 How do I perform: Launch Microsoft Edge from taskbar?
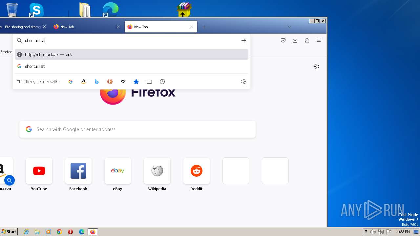82,232
